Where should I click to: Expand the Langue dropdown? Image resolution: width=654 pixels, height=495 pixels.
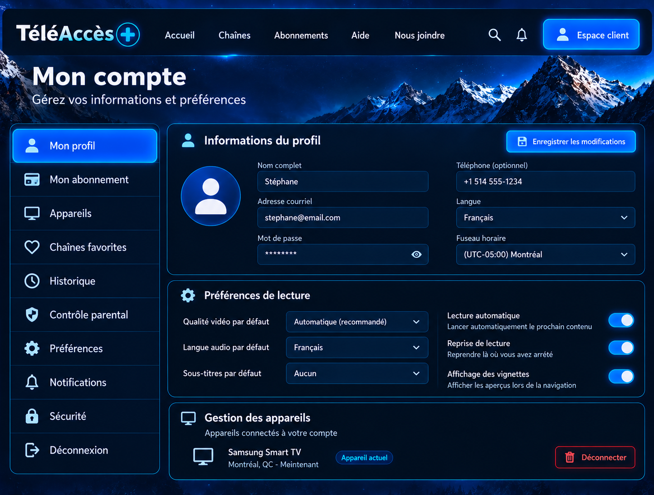pyautogui.click(x=546, y=218)
